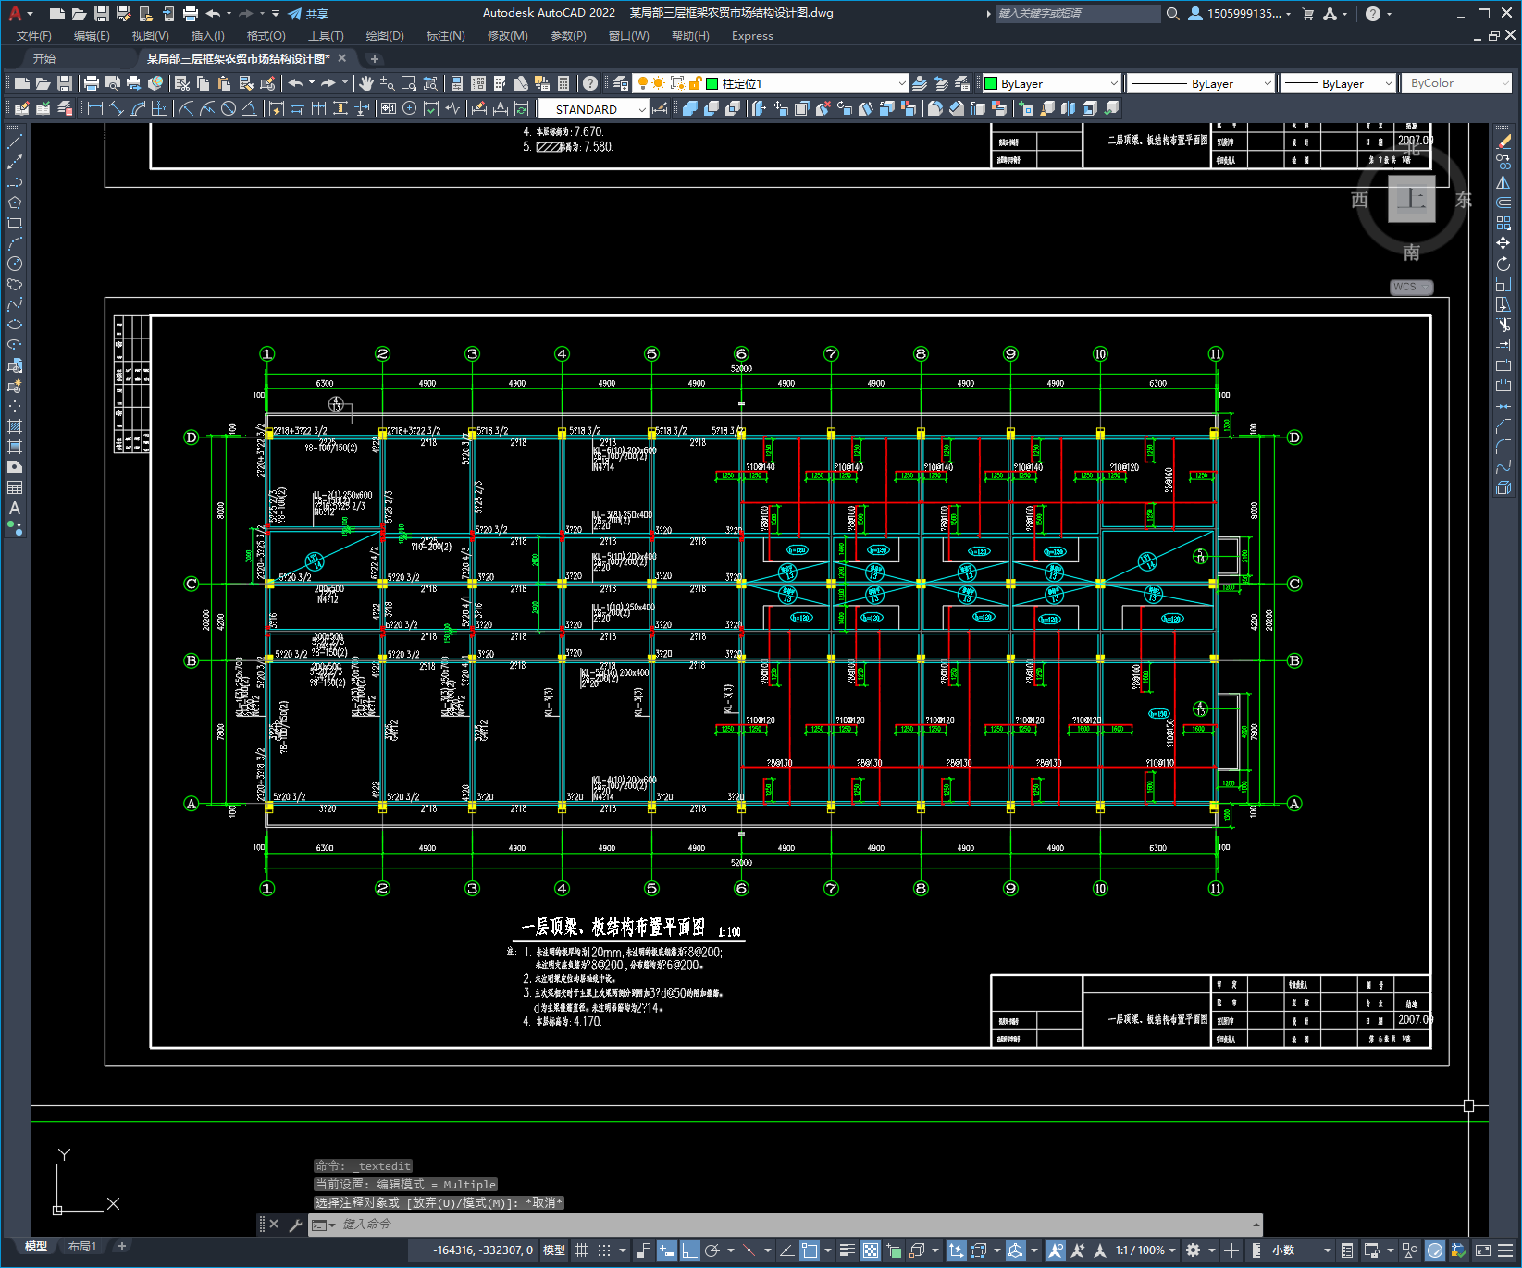Open the 文件(F) menu

click(x=34, y=36)
